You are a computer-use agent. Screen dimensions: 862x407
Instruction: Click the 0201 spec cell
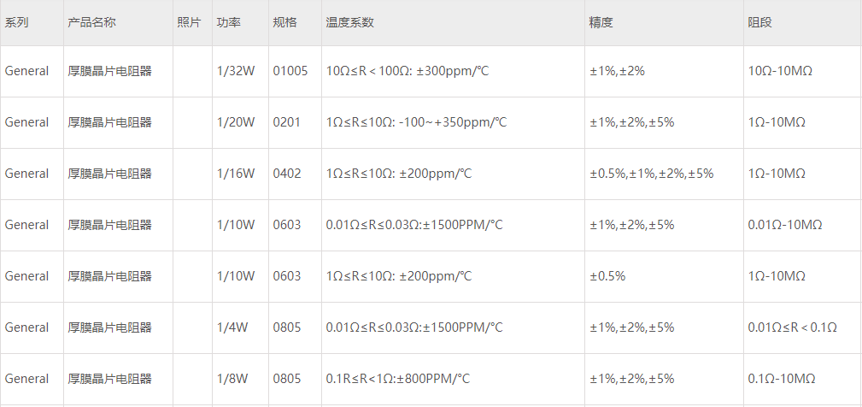pyautogui.click(x=287, y=122)
